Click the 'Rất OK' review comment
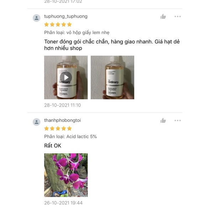210x210 pixels. (x=53, y=146)
